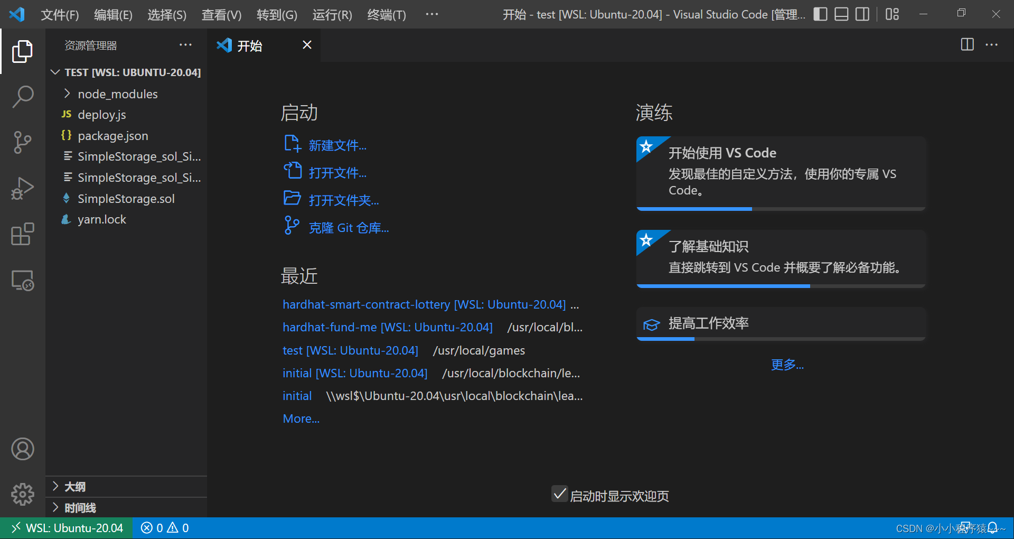Image resolution: width=1014 pixels, height=539 pixels.
Task: Open package.json in the explorer
Action: click(x=127, y=136)
